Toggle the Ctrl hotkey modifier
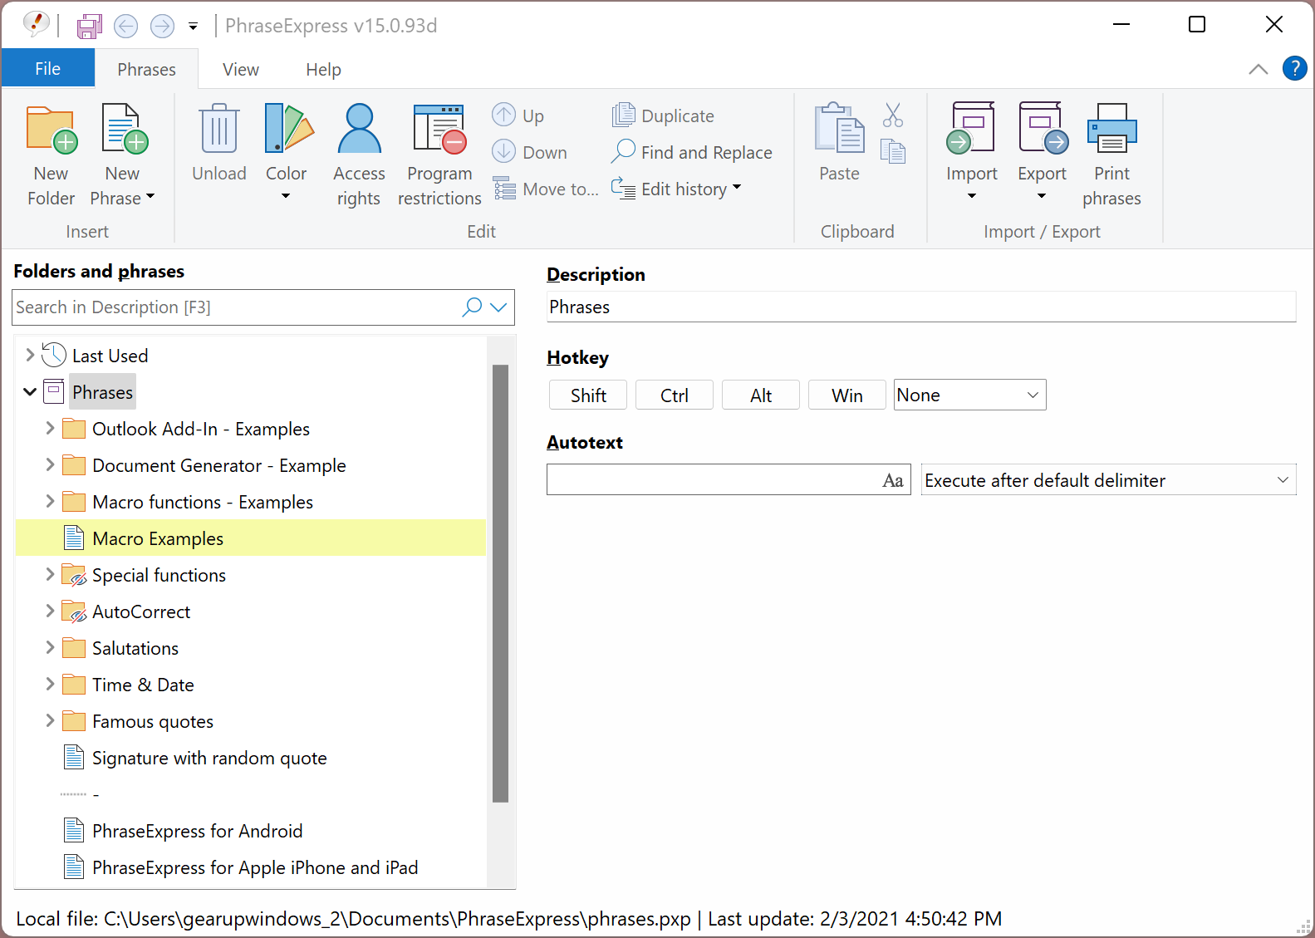Image resolution: width=1315 pixels, height=938 pixels. [x=675, y=395]
